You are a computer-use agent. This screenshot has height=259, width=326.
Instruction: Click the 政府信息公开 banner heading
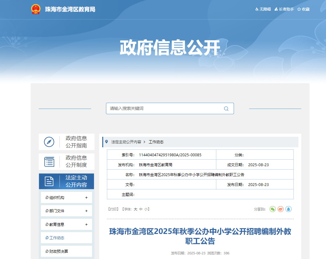pos(170,48)
